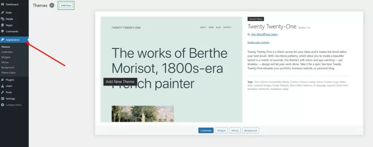
Task: Click the theme count badge next to Themes
Action: click(52, 5)
